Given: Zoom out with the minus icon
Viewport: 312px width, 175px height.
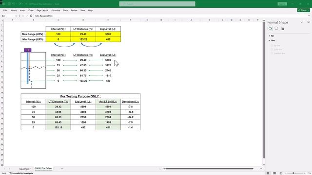Looking at the screenshot, I should point(286,173).
